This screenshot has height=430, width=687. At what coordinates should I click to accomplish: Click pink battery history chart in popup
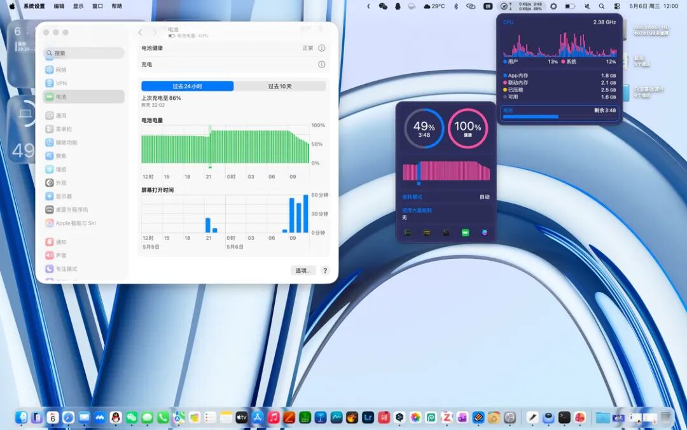[x=447, y=172]
